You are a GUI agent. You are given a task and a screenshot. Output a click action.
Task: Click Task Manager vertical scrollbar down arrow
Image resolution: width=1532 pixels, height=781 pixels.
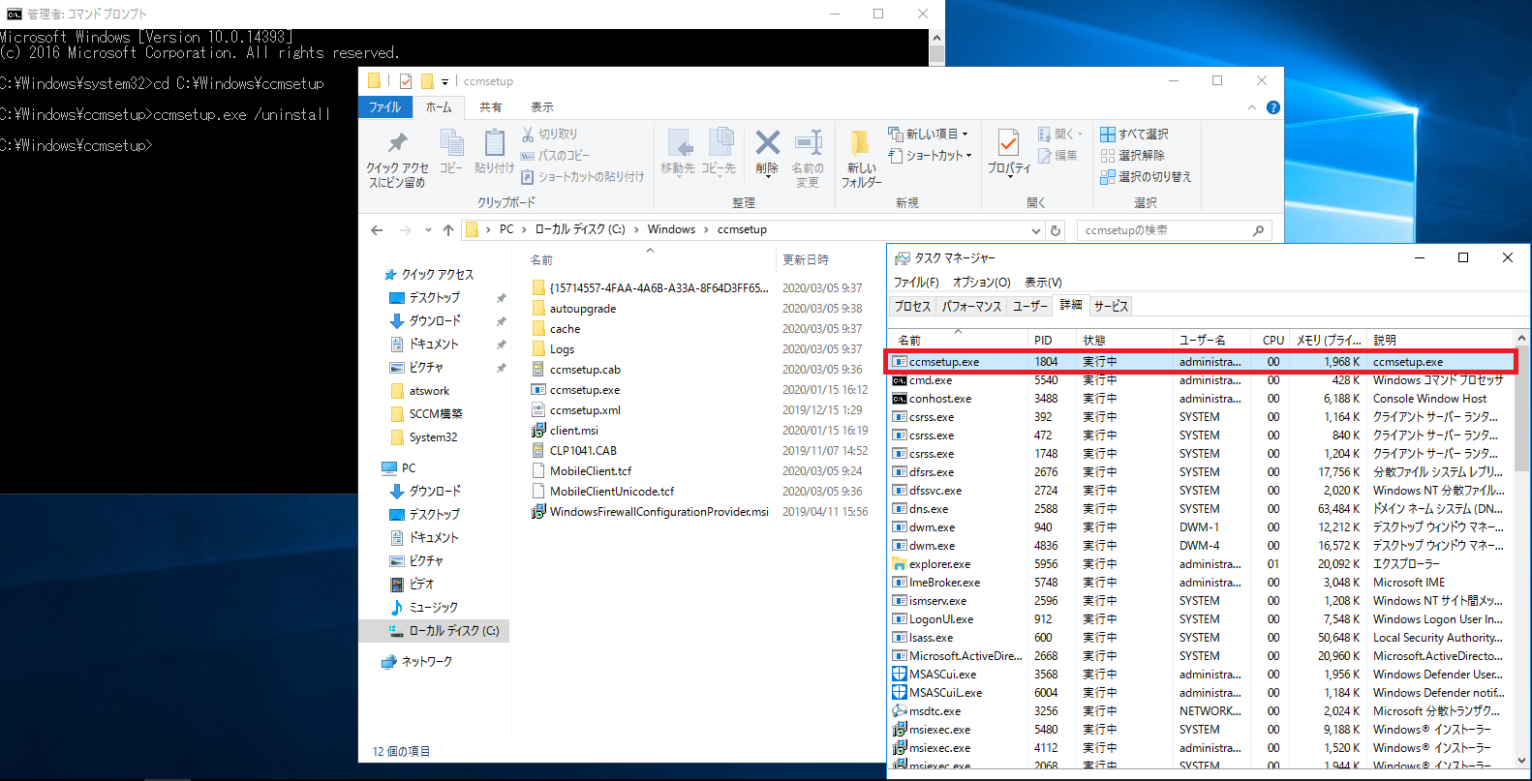(1521, 760)
